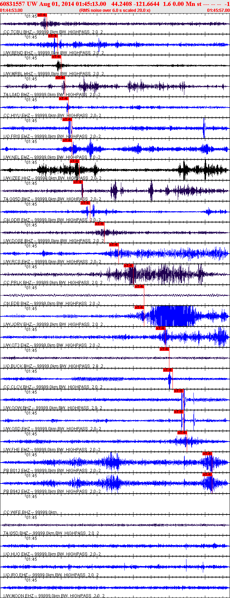Click the red pick flag on CC.TCBU trace
230x598 pixels.
click(42, 15)
